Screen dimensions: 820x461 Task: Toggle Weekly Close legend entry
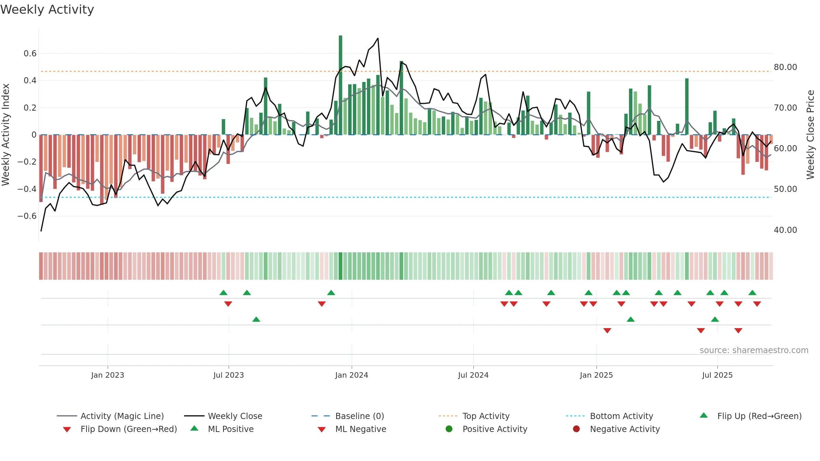tap(223, 416)
